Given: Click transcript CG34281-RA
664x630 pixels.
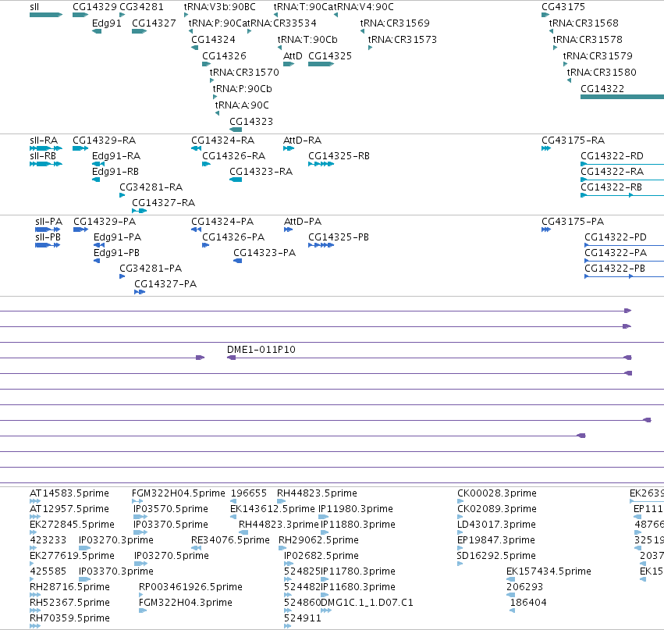Looking at the screenshot, I should pyautogui.click(x=122, y=195).
